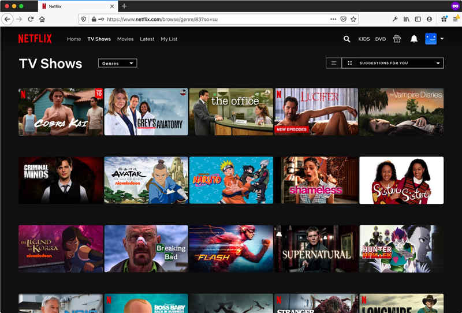
Task: Open My List in navigation
Action: (x=169, y=39)
